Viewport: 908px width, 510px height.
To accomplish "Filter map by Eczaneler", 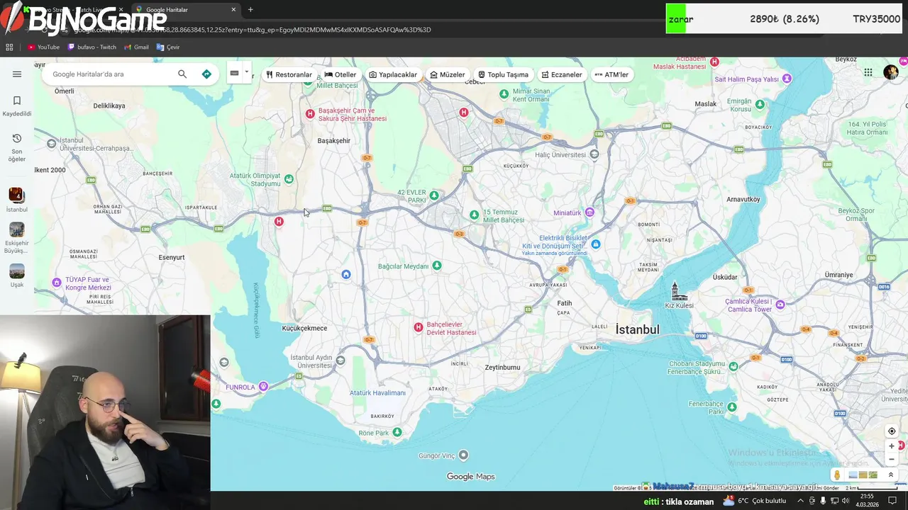I will pyautogui.click(x=562, y=74).
